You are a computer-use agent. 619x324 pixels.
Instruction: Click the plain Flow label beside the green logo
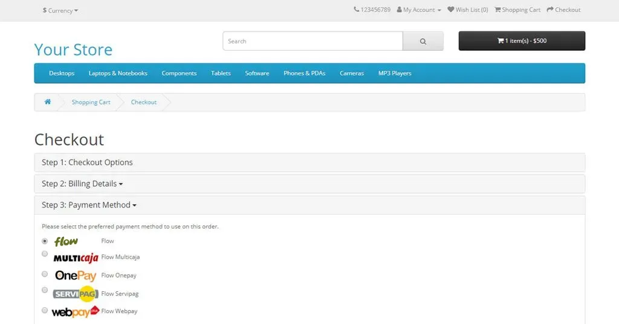coord(108,241)
